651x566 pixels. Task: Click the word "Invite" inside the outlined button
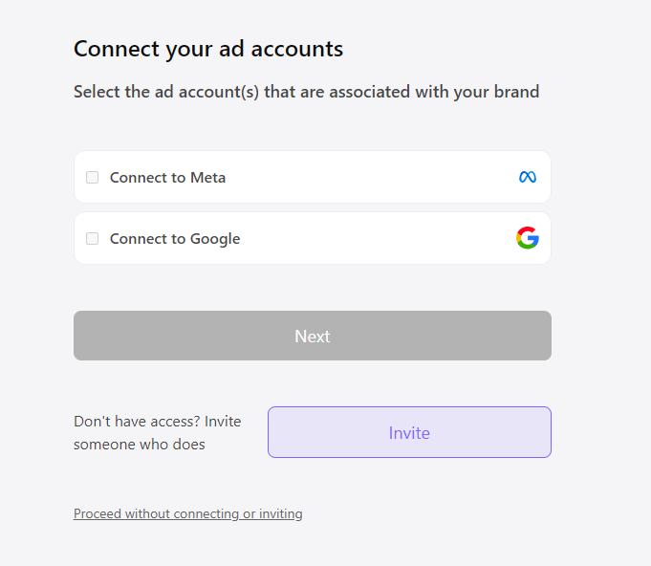(409, 433)
